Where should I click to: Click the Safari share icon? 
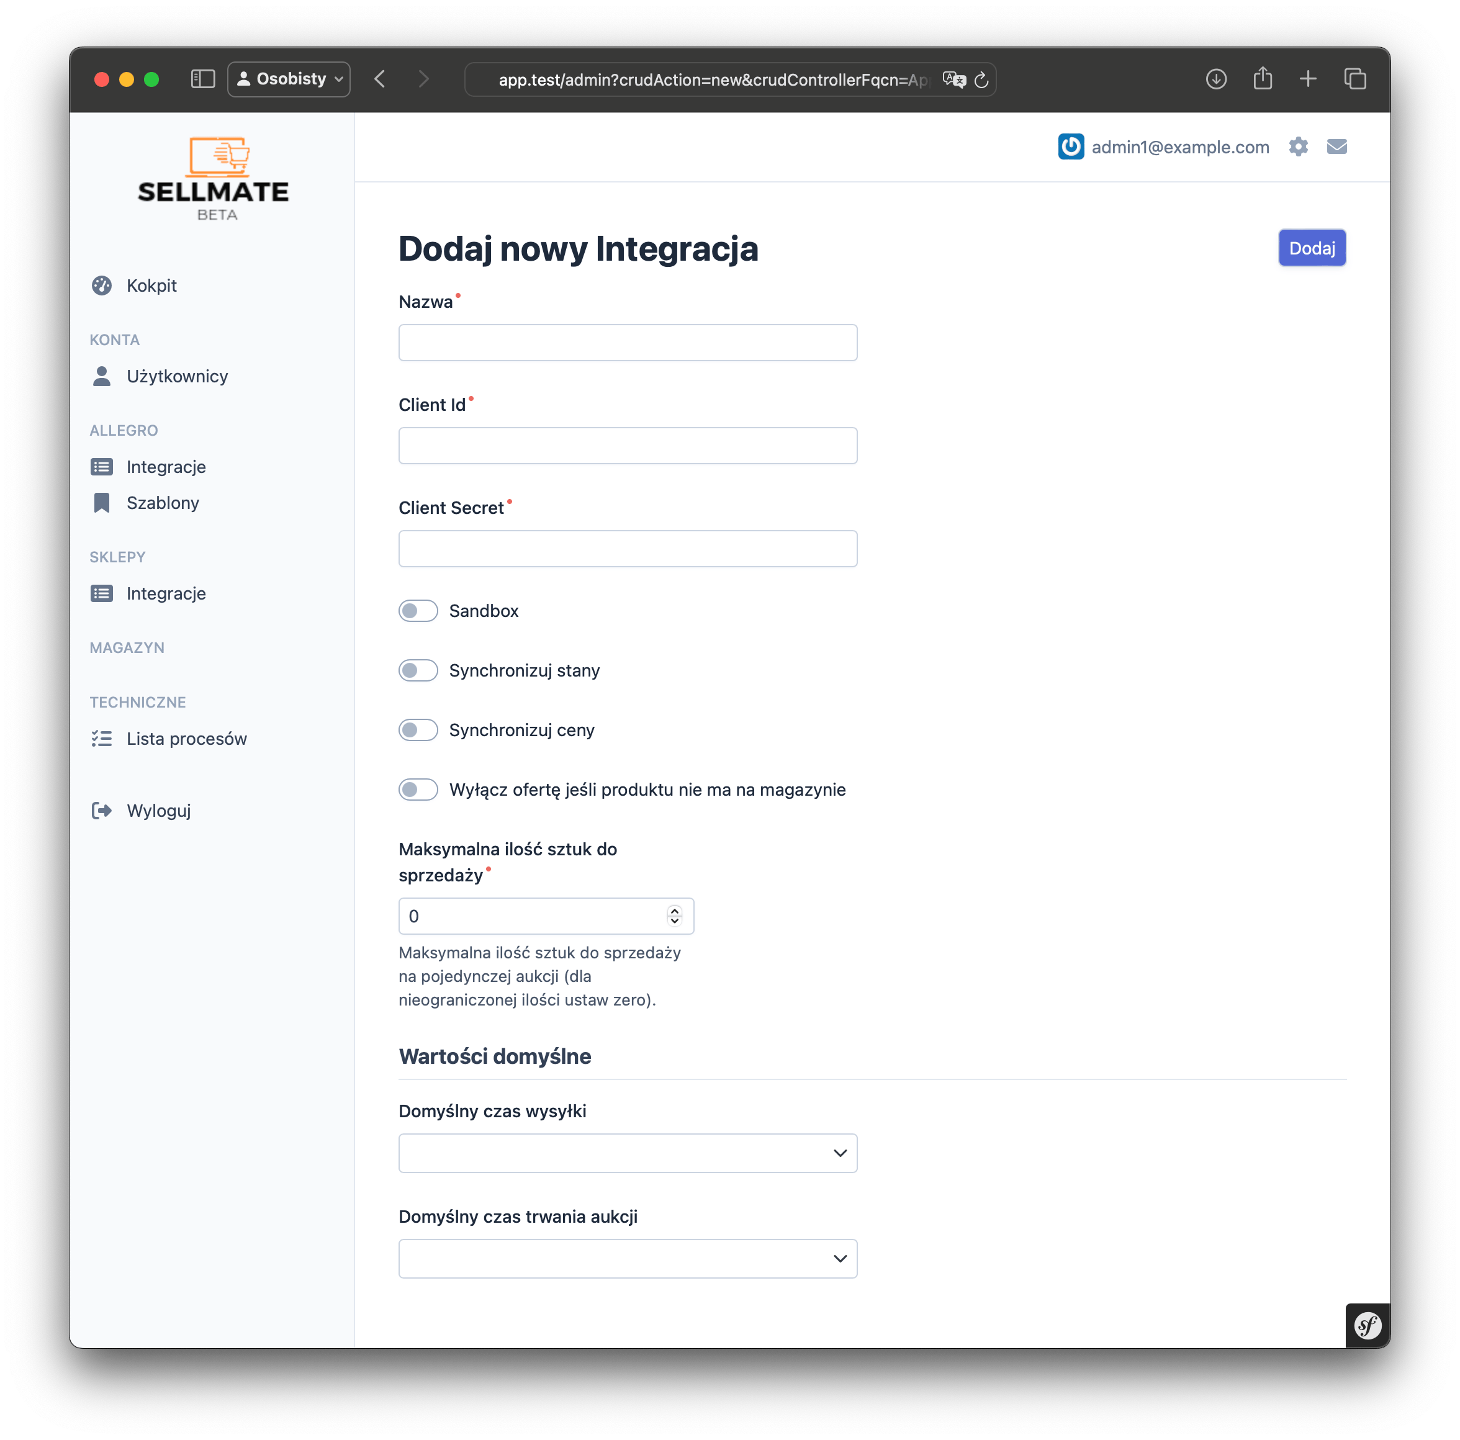pyautogui.click(x=1263, y=78)
